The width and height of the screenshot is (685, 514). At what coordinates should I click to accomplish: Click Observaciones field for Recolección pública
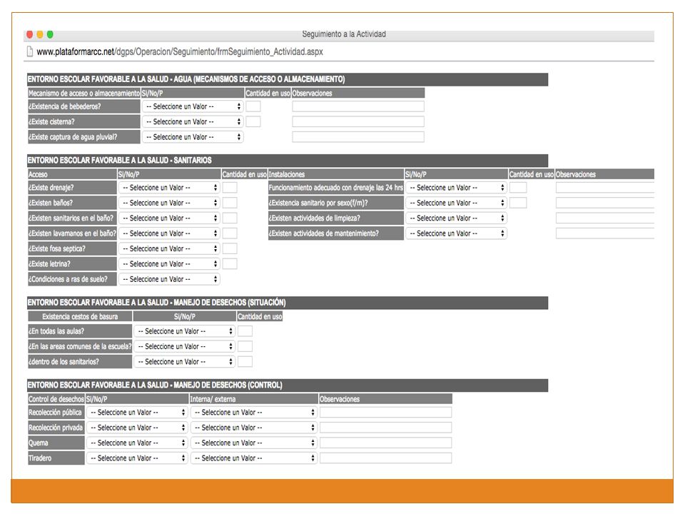pyautogui.click(x=386, y=412)
